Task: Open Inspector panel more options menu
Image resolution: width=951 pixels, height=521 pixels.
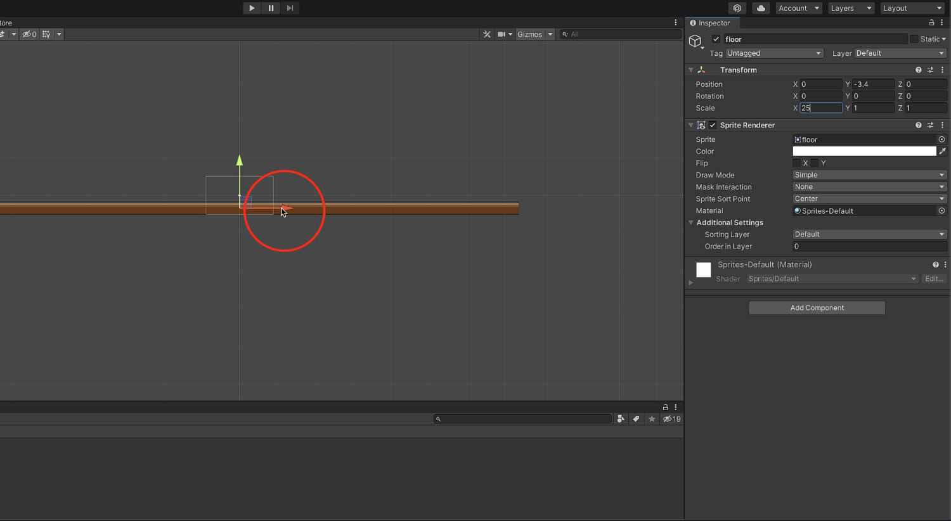Action: [942, 23]
